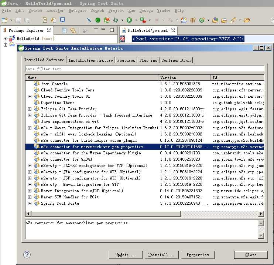
Task: Click the Search flashlight toolbar icon
Action: (233, 20)
